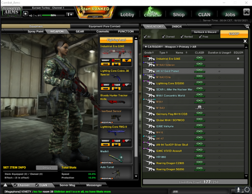This screenshot has height=194, width=252.
Task: Click the Auto-Turret equipment icon
Action: 116,172
